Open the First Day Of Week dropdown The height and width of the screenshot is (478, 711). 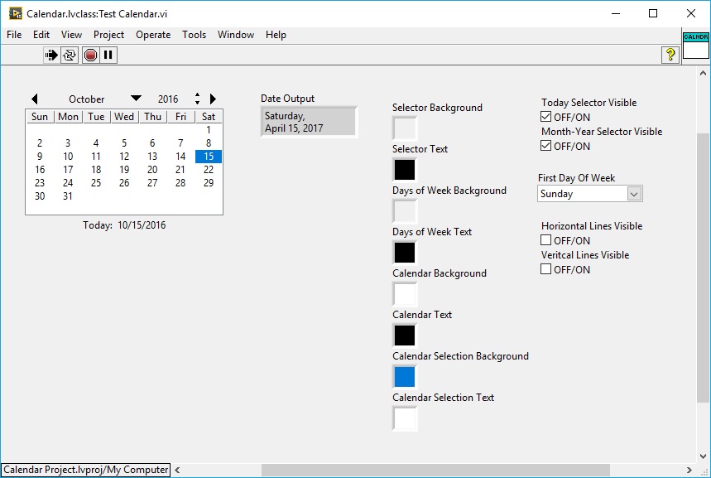(x=634, y=194)
